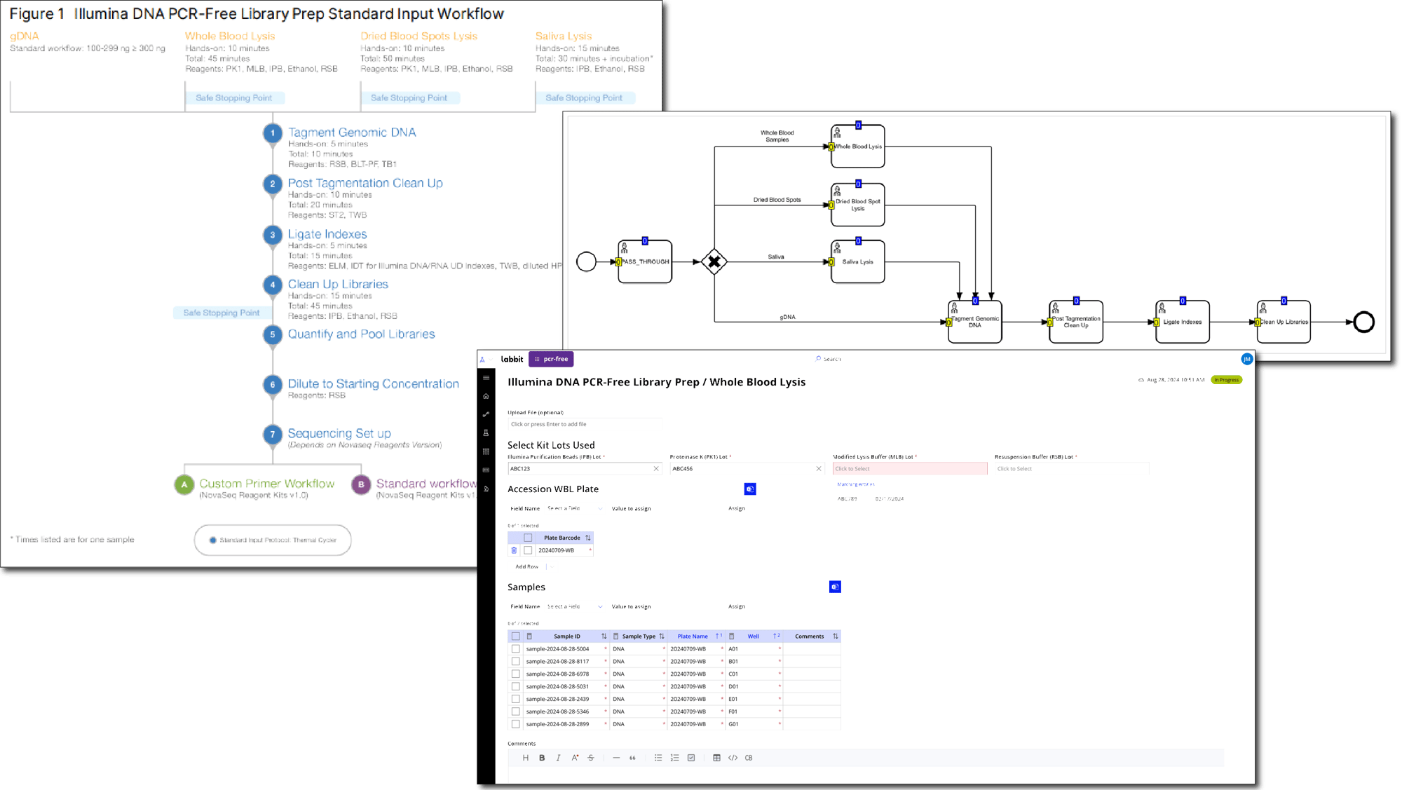Select all rows in Plate Barcode table
This screenshot has width=1402, height=790.
pos(528,538)
